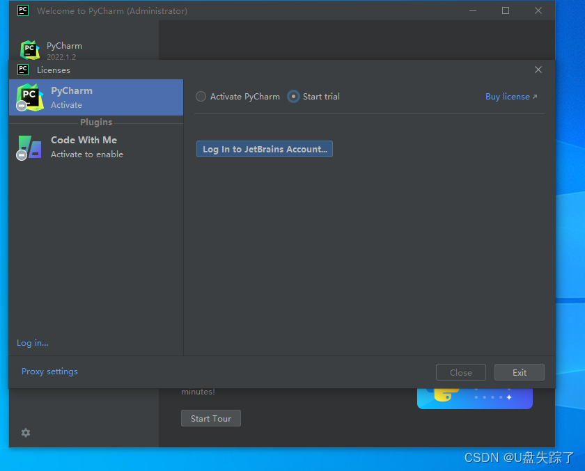Click the PyCharm product icon in Licenses list
This screenshot has height=471, width=585.
click(30, 97)
